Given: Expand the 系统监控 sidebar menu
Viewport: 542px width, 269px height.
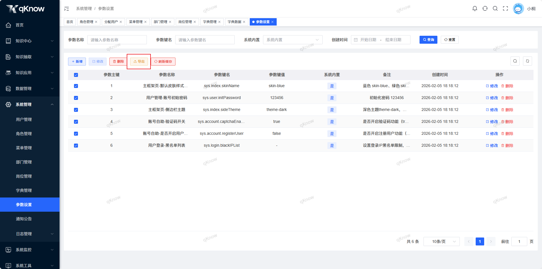Looking at the screenshot, I should click(30, 250).
